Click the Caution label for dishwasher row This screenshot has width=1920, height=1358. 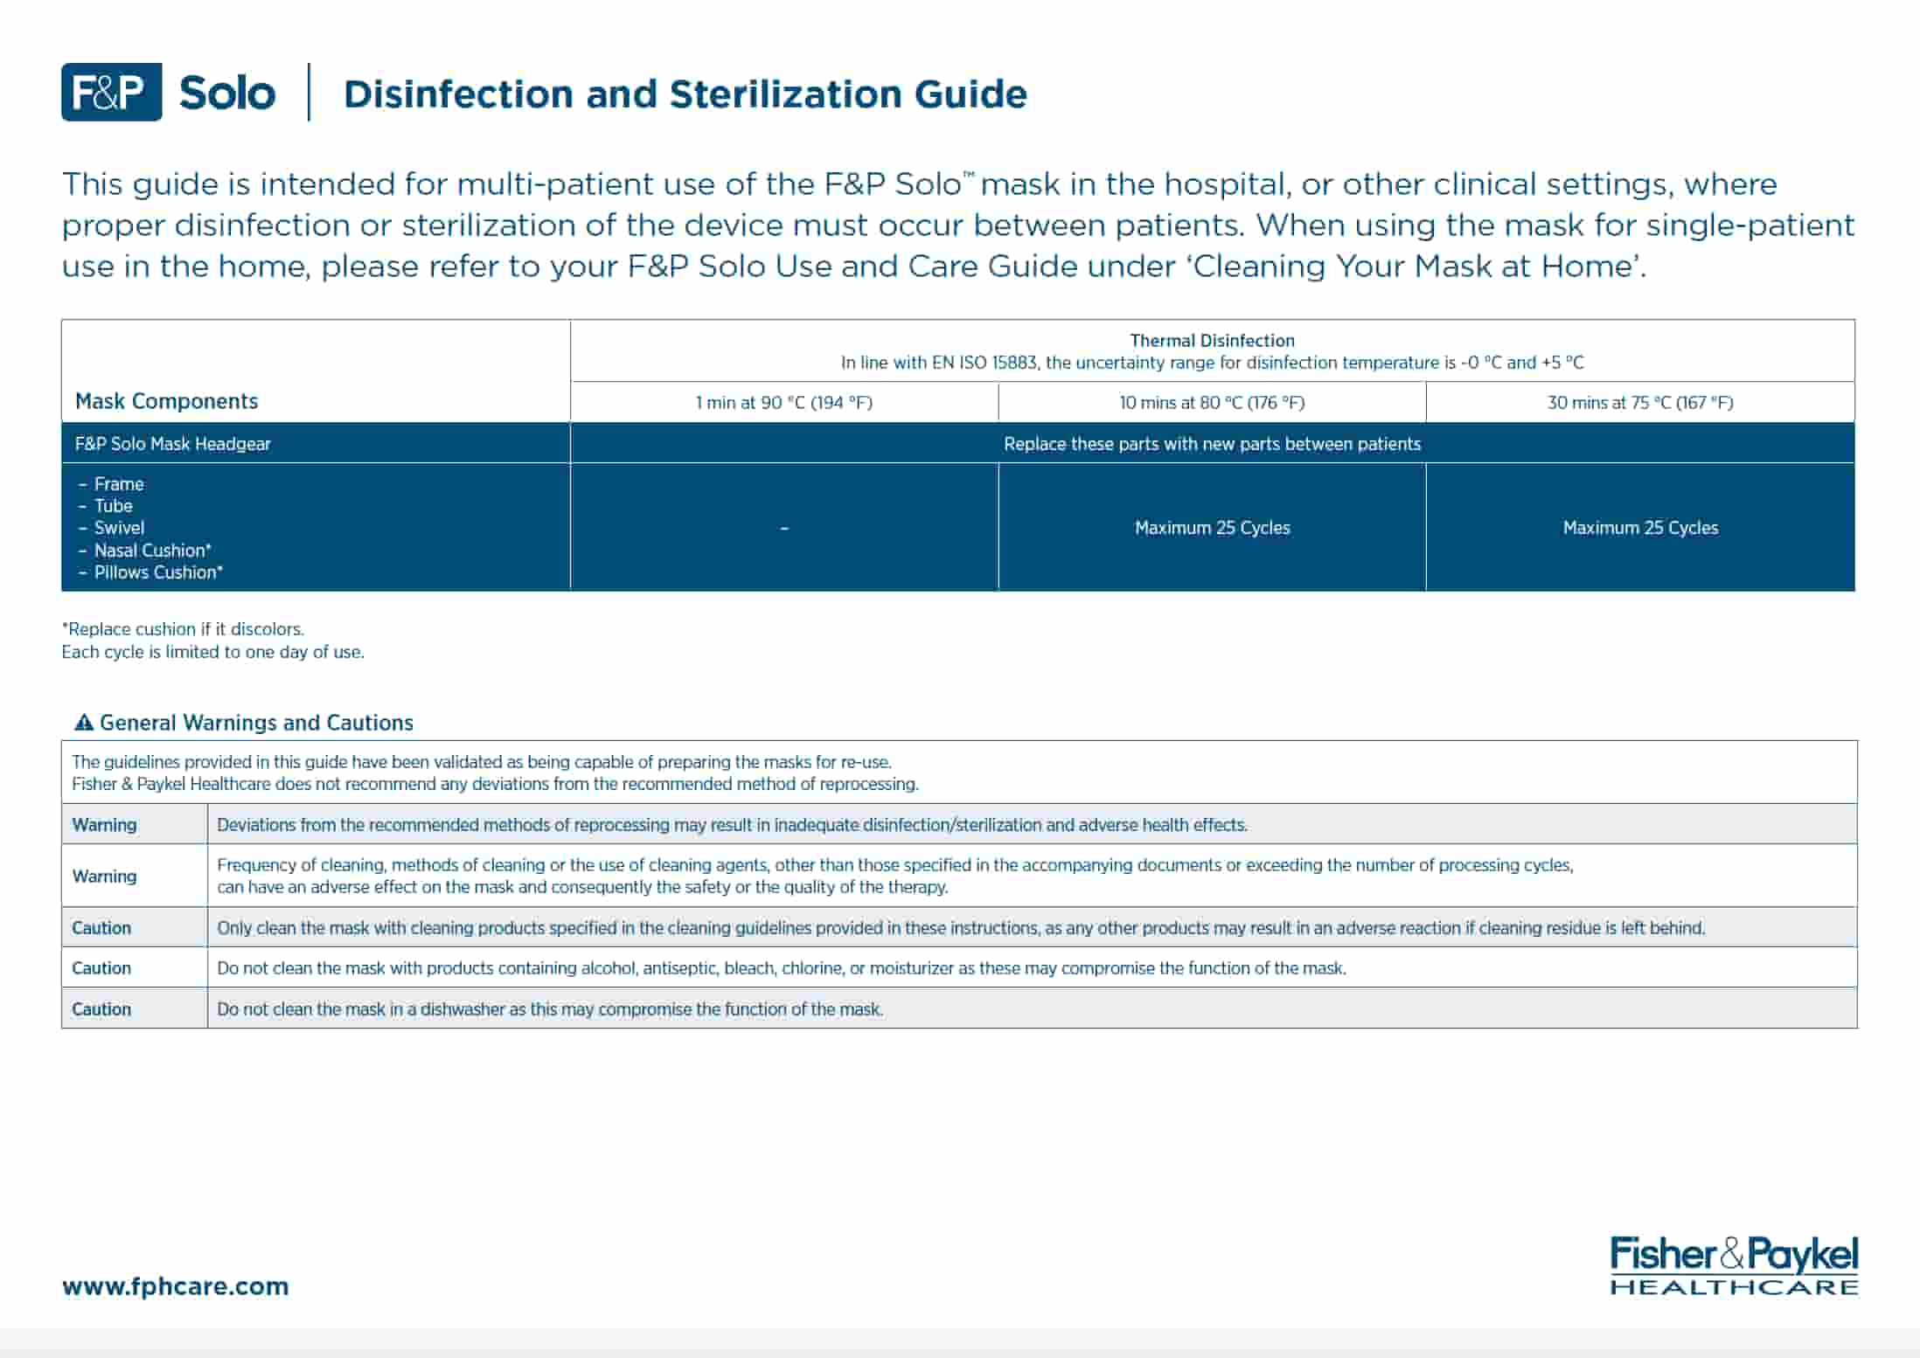point(101,1008)
